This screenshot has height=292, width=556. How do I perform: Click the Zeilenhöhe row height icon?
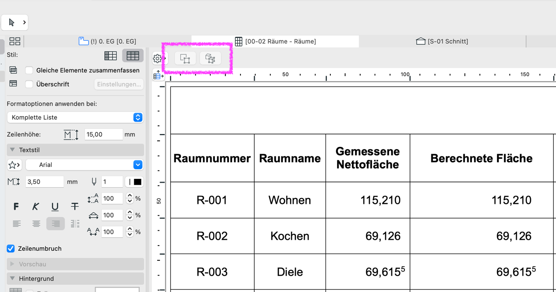point(71,135)
